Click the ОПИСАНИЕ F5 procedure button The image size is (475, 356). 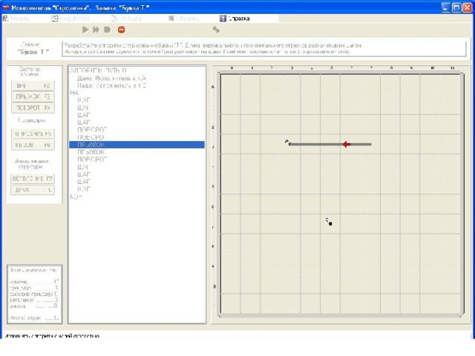click(33, 133)
